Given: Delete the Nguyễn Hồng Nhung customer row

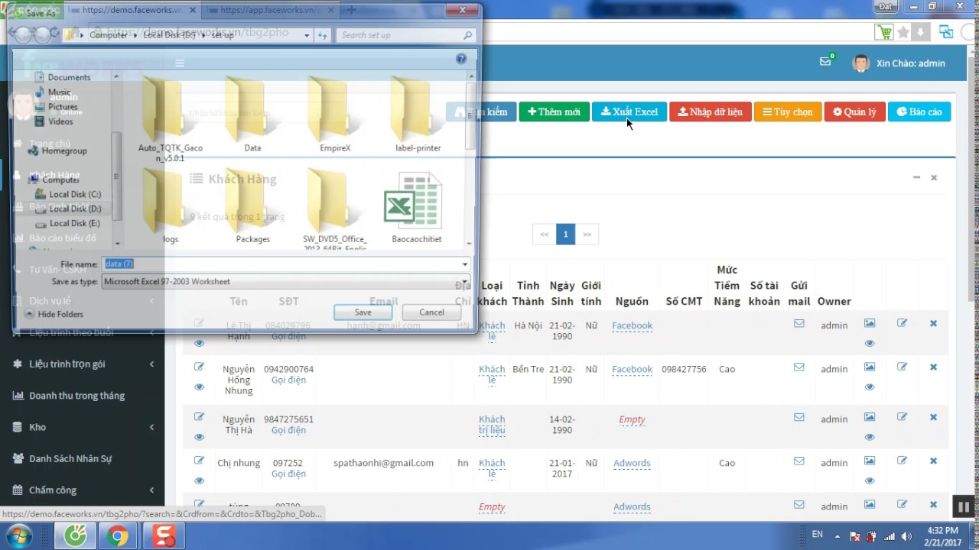Looking at the screenshot, I should (x=933, y=367).
